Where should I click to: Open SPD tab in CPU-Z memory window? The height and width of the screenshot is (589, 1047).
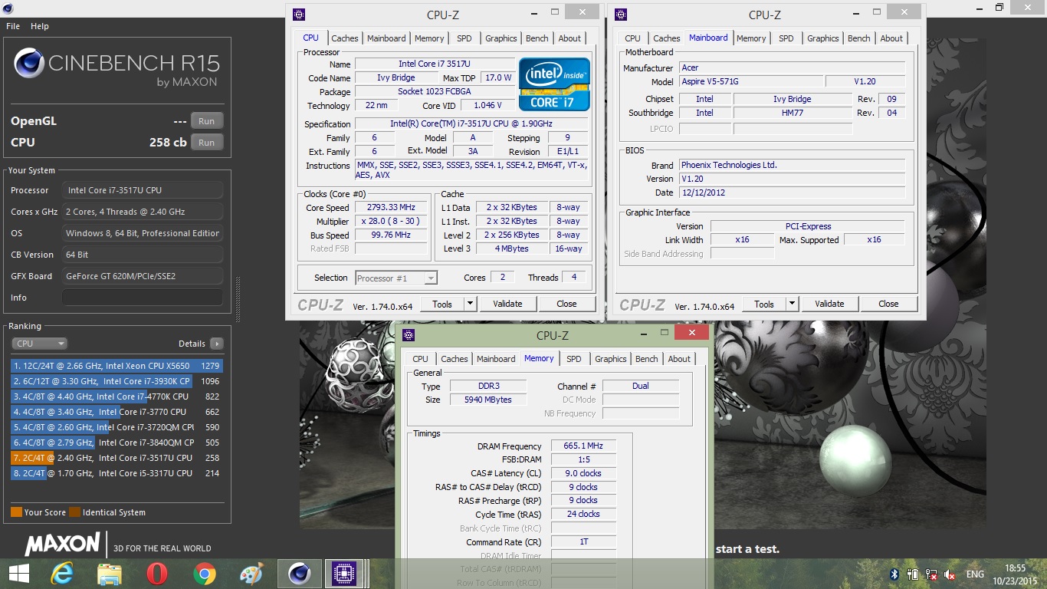573,359
